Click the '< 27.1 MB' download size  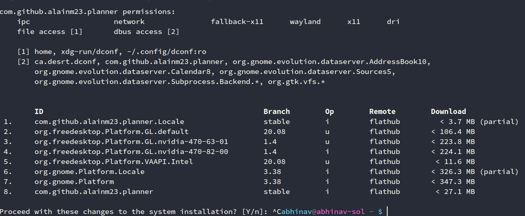455,192
